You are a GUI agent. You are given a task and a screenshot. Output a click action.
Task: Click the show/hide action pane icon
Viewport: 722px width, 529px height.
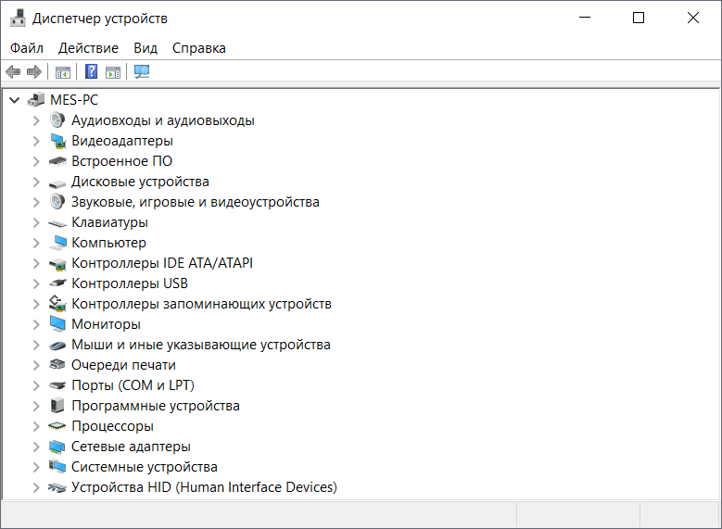click(x=113, y=72)
